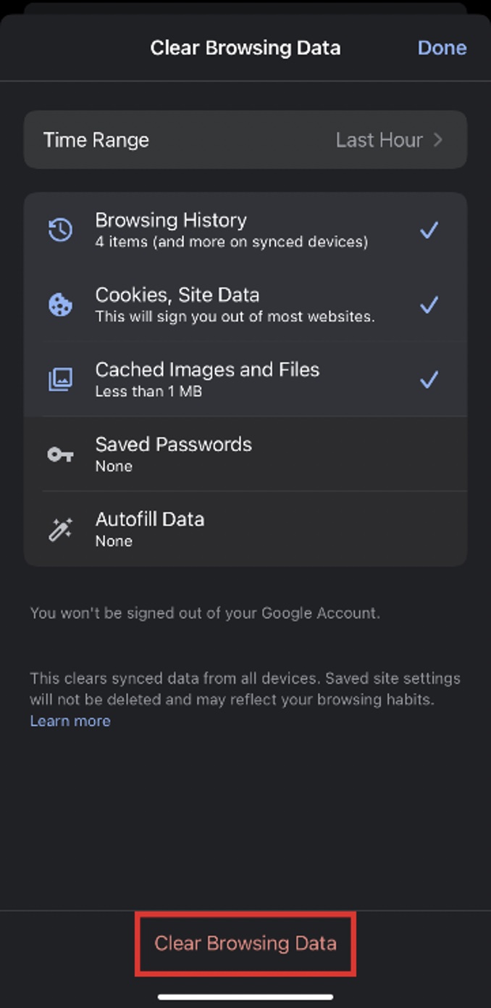Select the Browsing History row label
This screenshot has width=491, height=1008.
coord(171,220)
